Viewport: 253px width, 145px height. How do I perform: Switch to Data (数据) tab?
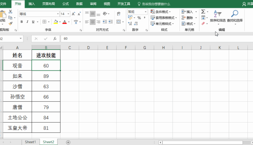click(79, 4)
